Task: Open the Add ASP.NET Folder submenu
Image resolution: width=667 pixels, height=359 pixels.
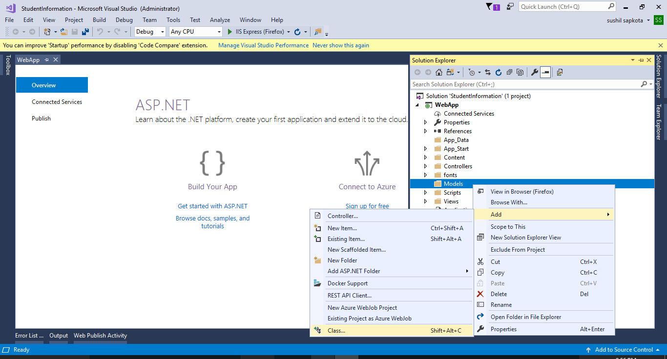Action: click(392, 271)
